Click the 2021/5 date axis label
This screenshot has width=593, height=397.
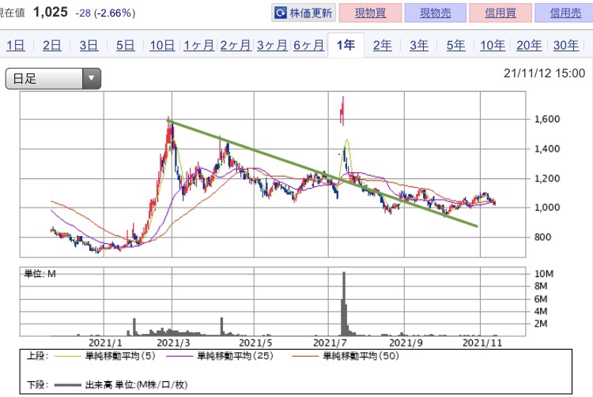pyautogui.click(x=255, y=343)
